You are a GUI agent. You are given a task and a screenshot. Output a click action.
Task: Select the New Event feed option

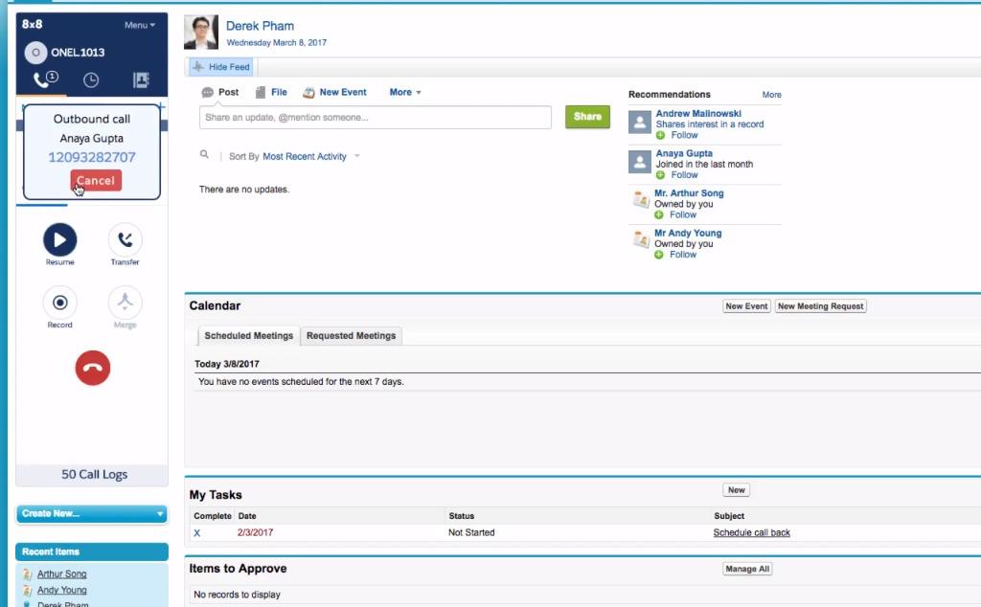point(343,92)
